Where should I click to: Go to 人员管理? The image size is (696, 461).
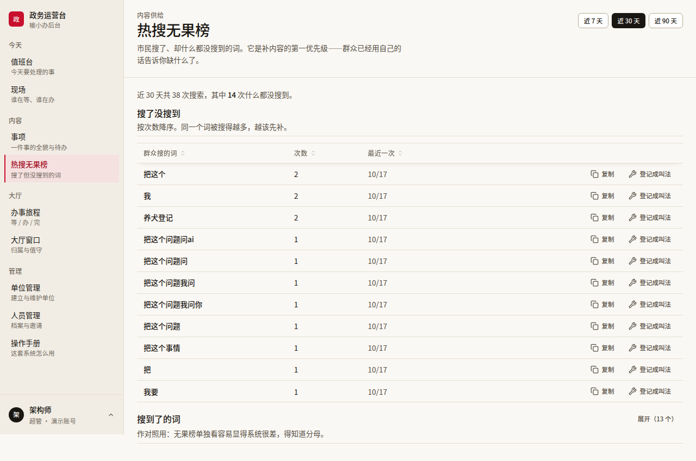(61, 320)
